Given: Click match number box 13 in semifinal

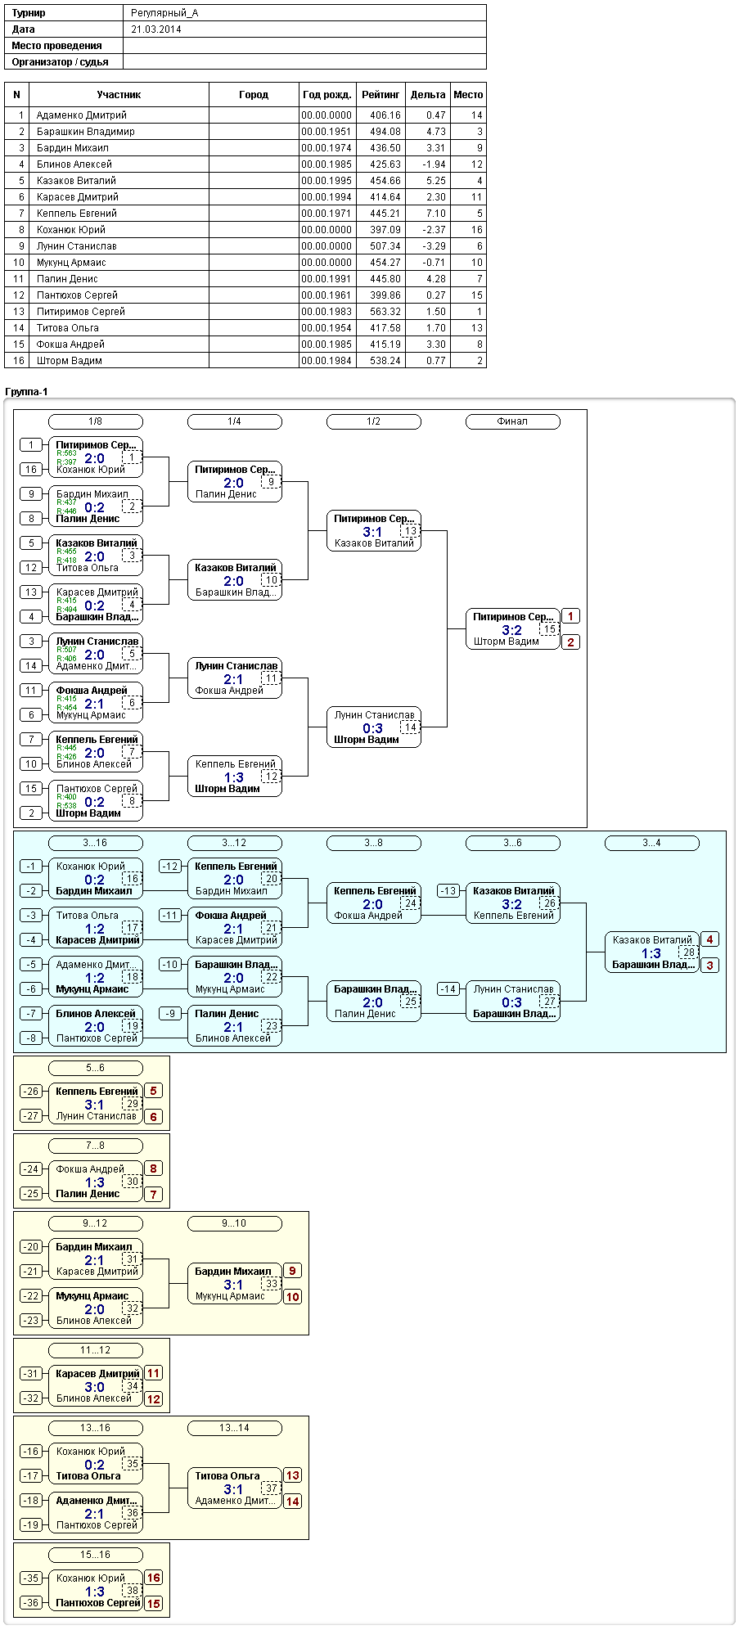Looking at the screenshot, I should coord(410,531).
